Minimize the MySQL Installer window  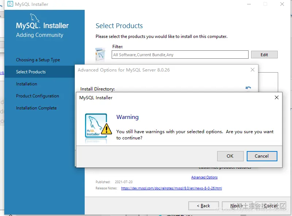point(249,4)
